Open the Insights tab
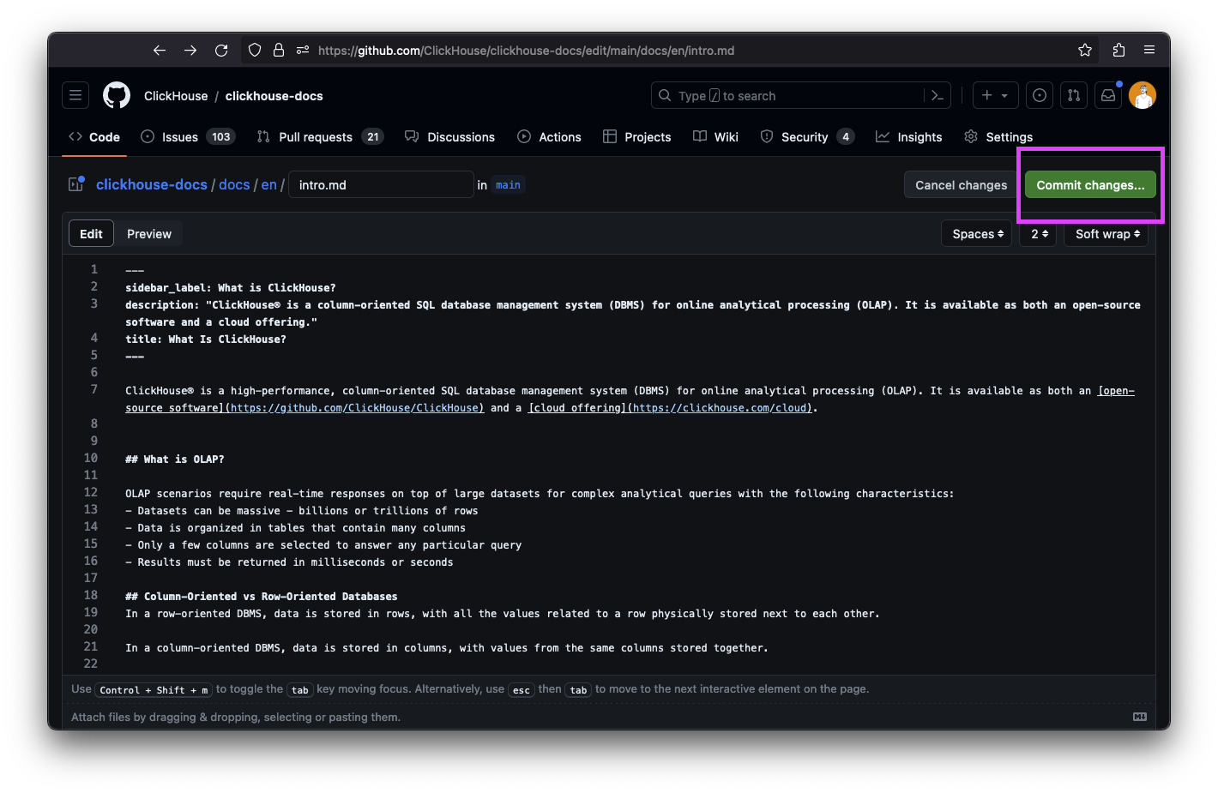This screenshot has height=793, width=1218. (909, 137)
